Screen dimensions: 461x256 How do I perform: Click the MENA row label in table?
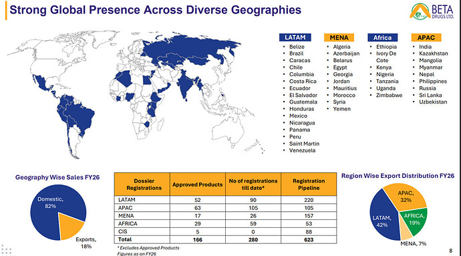click(126, 216)
